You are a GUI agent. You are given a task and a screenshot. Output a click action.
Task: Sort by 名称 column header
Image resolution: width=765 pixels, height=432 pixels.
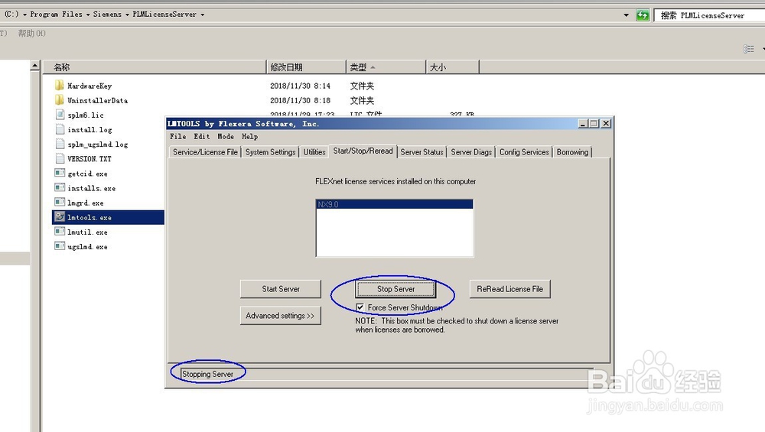(155, 67)
